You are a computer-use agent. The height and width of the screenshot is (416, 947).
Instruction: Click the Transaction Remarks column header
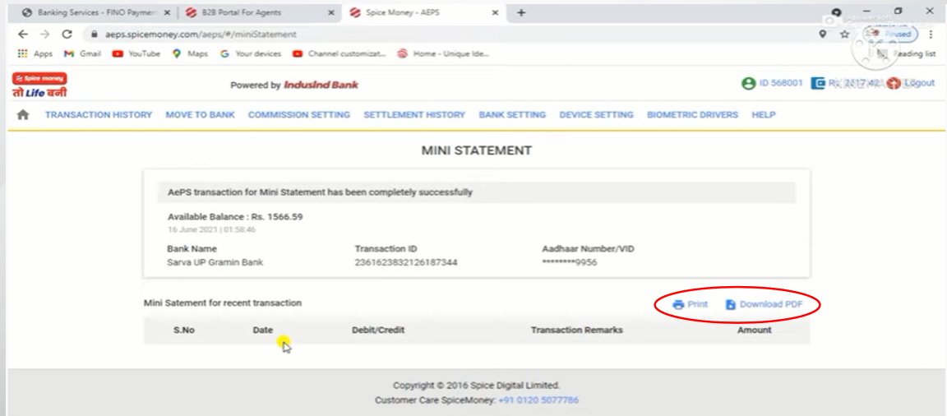click(577, 330)
